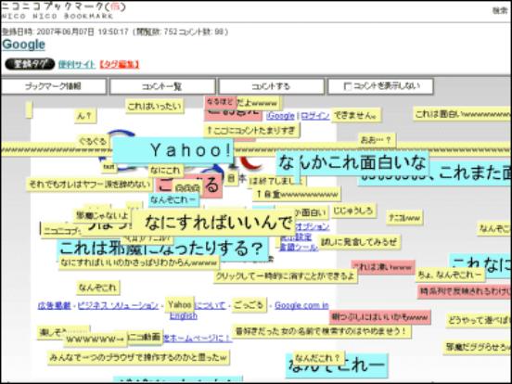Hide the これはいったい sticky comment
This screenshot has height=384, width=512.
tap(155, 106)
